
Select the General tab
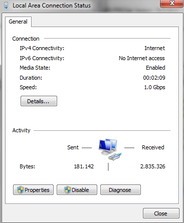tap(18, 22)
